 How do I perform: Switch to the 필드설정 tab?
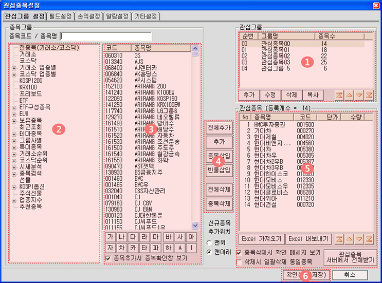pyautogui.click(x=61, y=16)
